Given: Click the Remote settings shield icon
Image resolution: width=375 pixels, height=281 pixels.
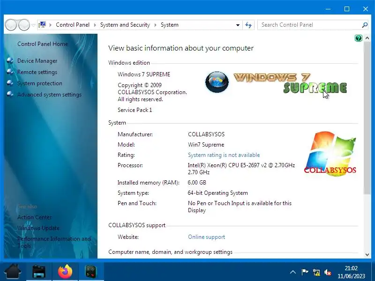Looking at the screenshot, I should click(x=10, y=72).
